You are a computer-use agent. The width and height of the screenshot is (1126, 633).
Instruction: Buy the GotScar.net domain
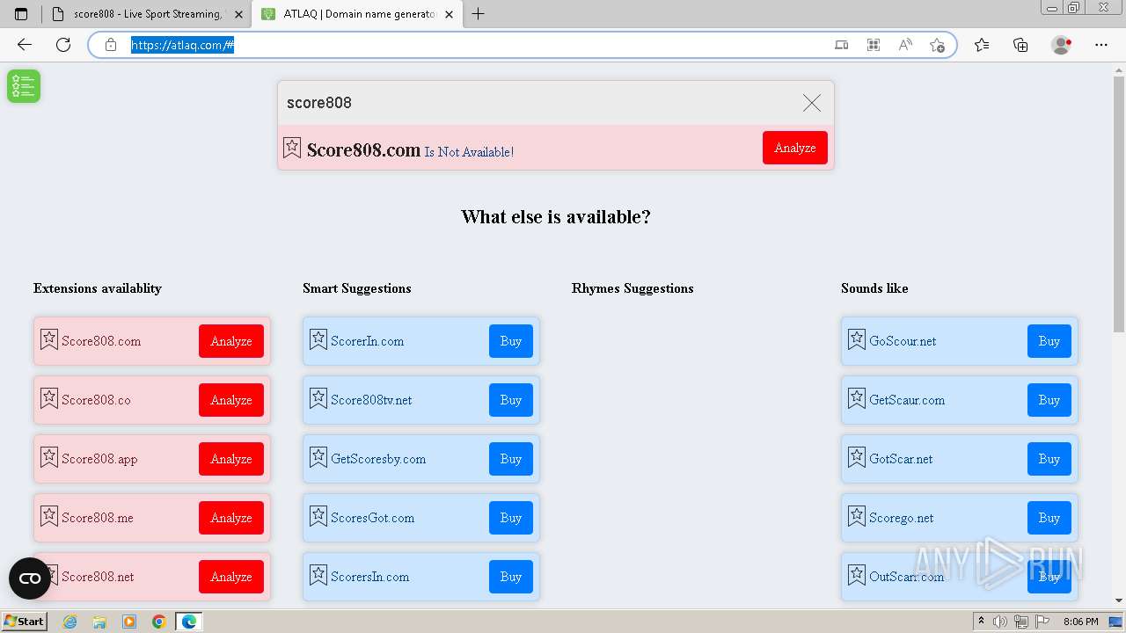[1049, 459]
